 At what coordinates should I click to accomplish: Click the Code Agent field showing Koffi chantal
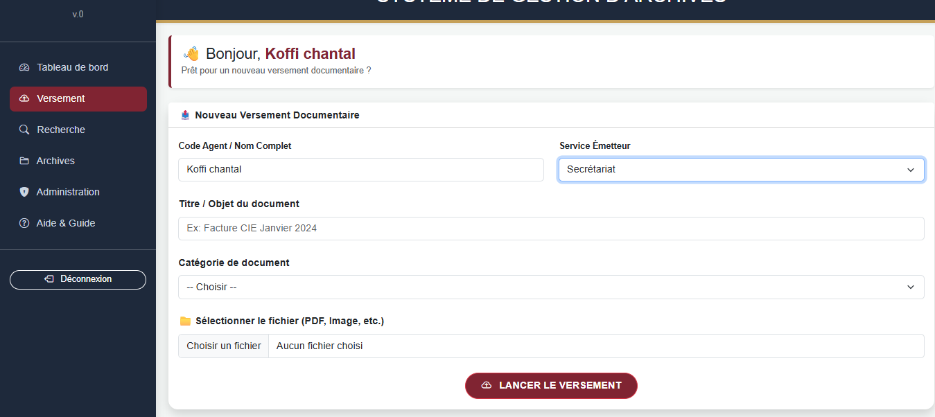tap(360, 169)
